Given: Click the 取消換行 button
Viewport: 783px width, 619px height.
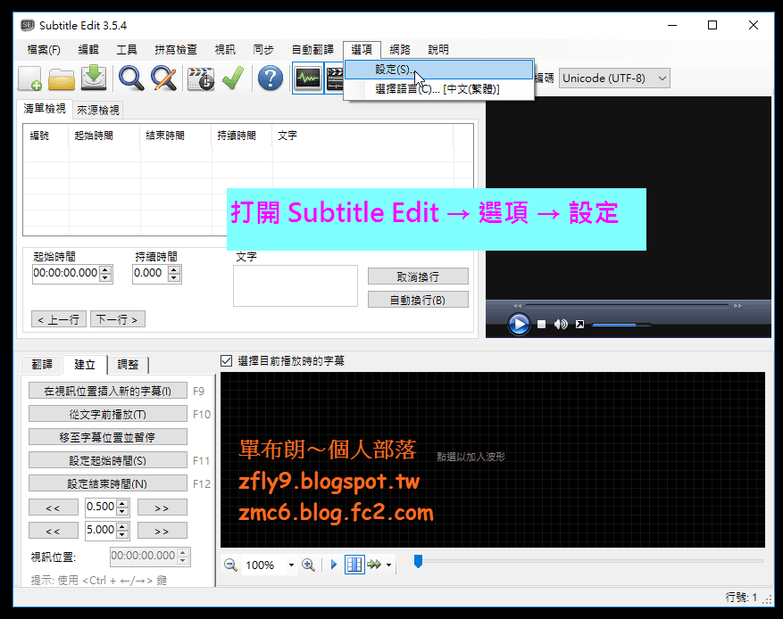Looking at the screenshot, I should click(418, 276).
